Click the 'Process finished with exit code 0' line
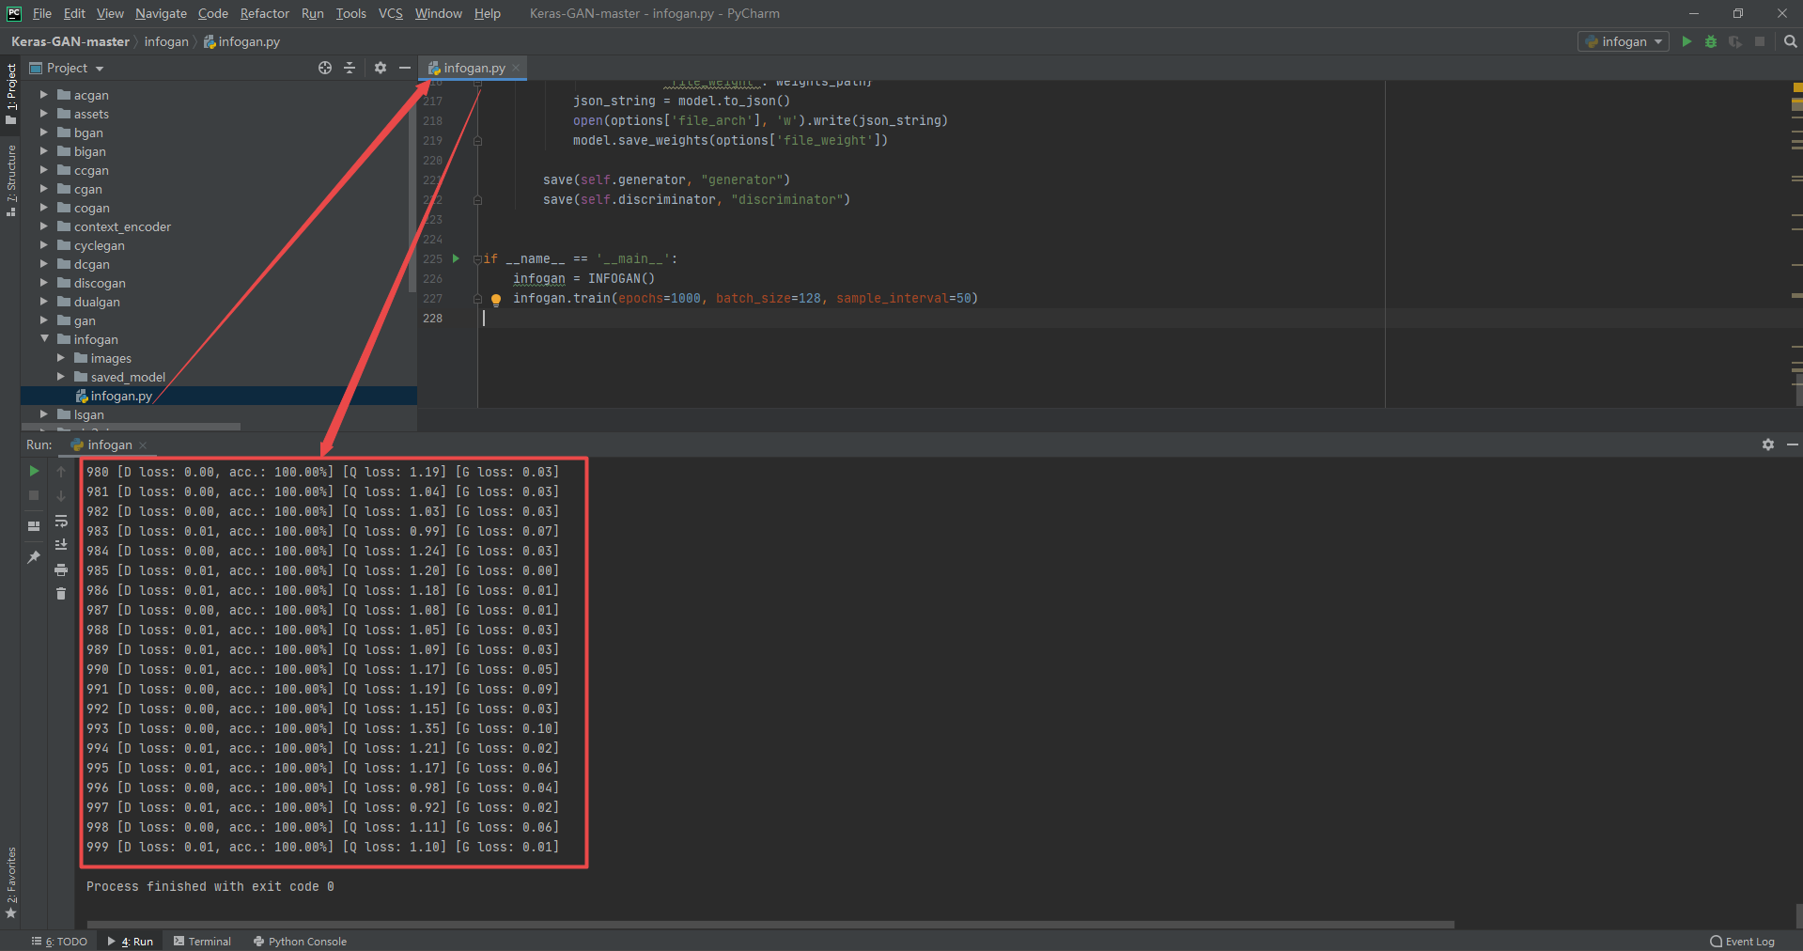 coord(210,886)
